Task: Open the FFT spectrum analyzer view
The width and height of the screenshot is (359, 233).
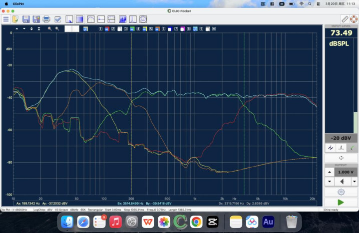Action: click(123, 19)
